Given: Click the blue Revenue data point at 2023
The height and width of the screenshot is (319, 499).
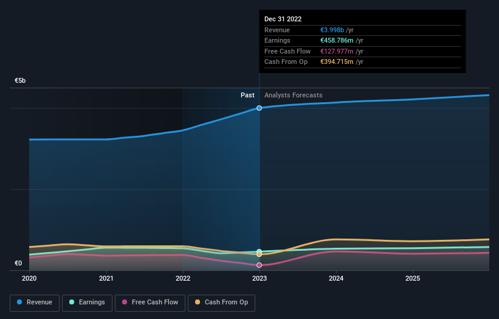Looking at the screenshot, I should click(x=259, y=108).
